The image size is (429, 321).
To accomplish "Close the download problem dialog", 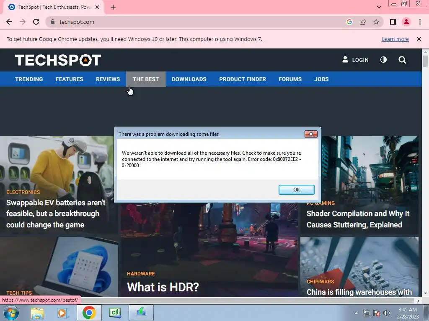I will 311,134.
